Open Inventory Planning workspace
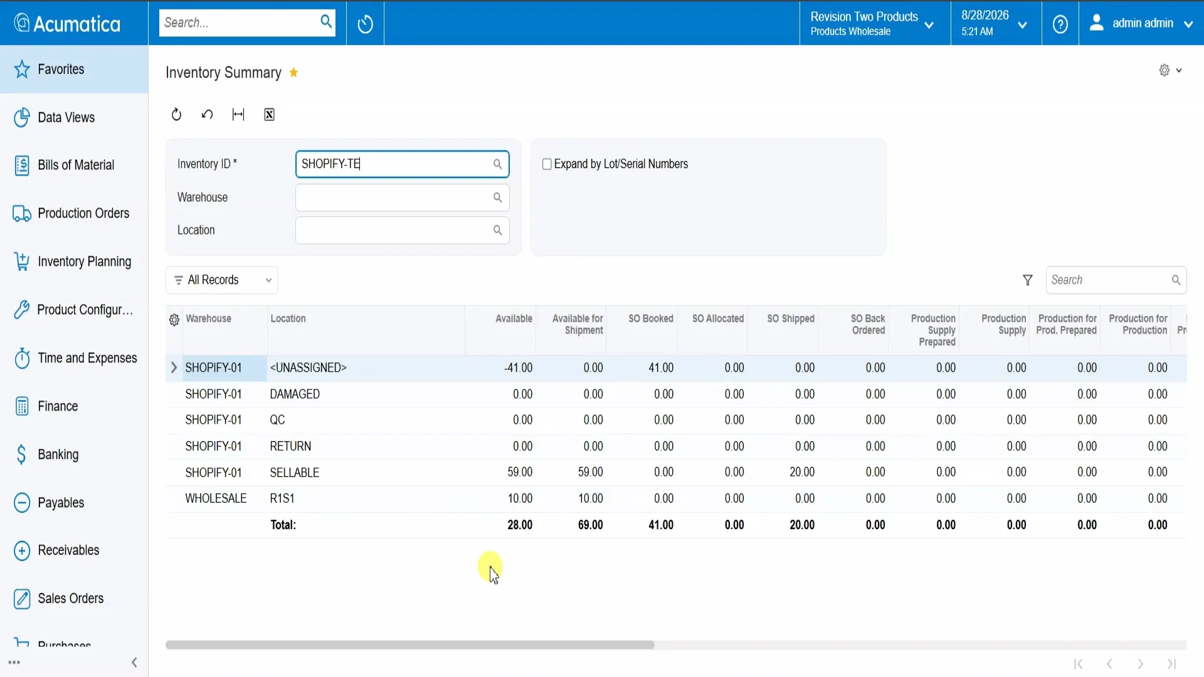The width and height of the screenshot is (1204, 677). (x=74, y=261)
